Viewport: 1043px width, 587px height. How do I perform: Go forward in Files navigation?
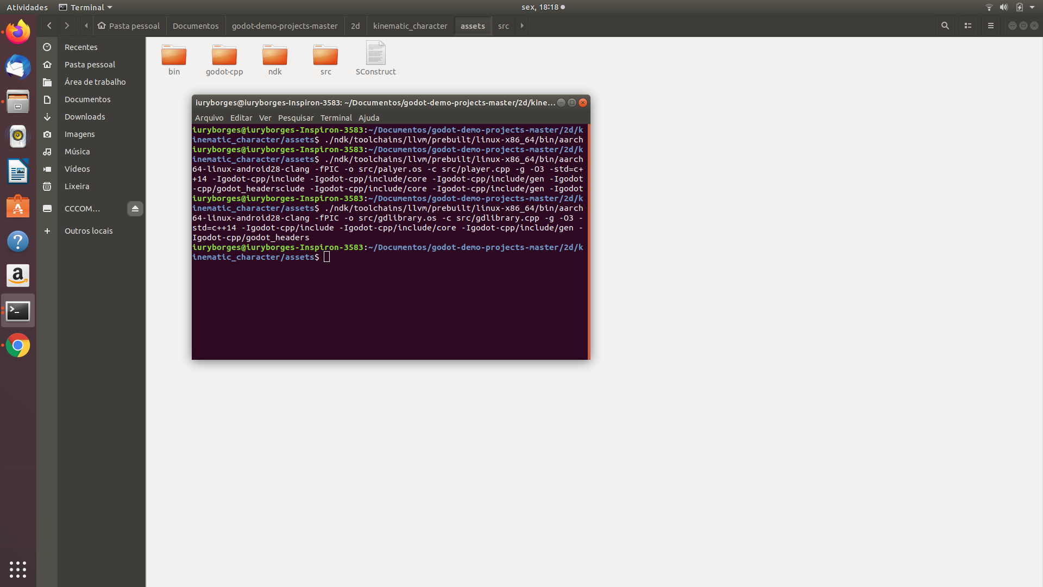[67, 26]
